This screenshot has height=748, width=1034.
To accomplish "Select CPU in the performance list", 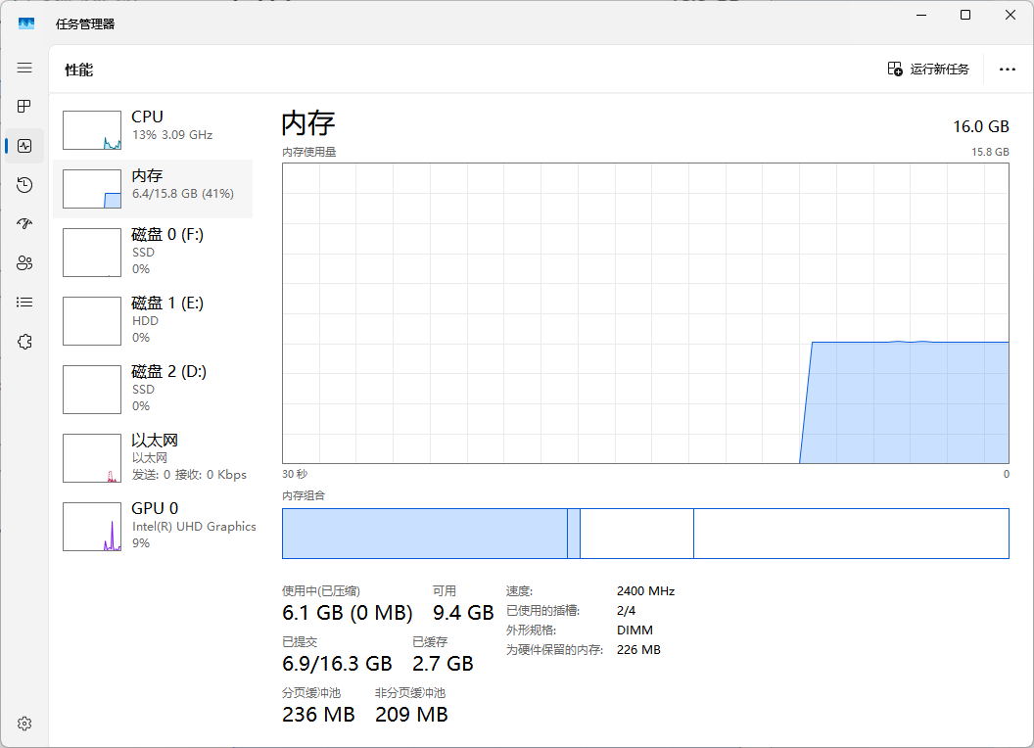I will 154,129.
